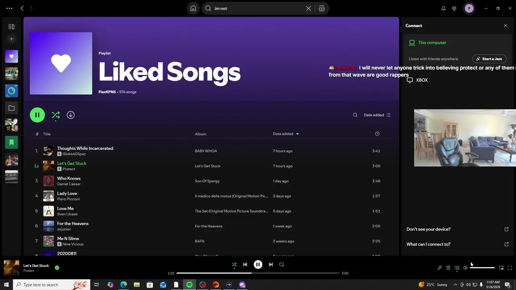
Task: Open the blue circle playlist tile in sidebar
Action: coord(11,91)
